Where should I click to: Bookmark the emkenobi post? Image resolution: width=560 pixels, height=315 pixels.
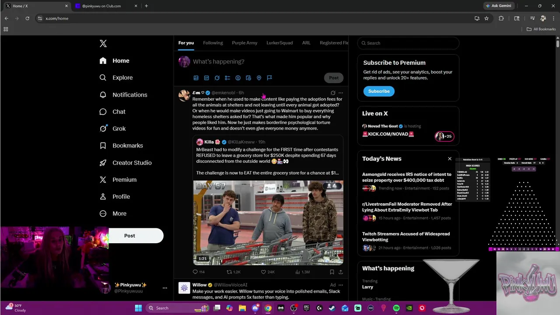[x=332, y=272]
